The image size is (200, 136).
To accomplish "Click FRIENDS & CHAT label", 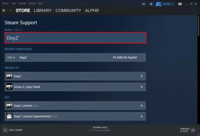I will pos(185,130).
